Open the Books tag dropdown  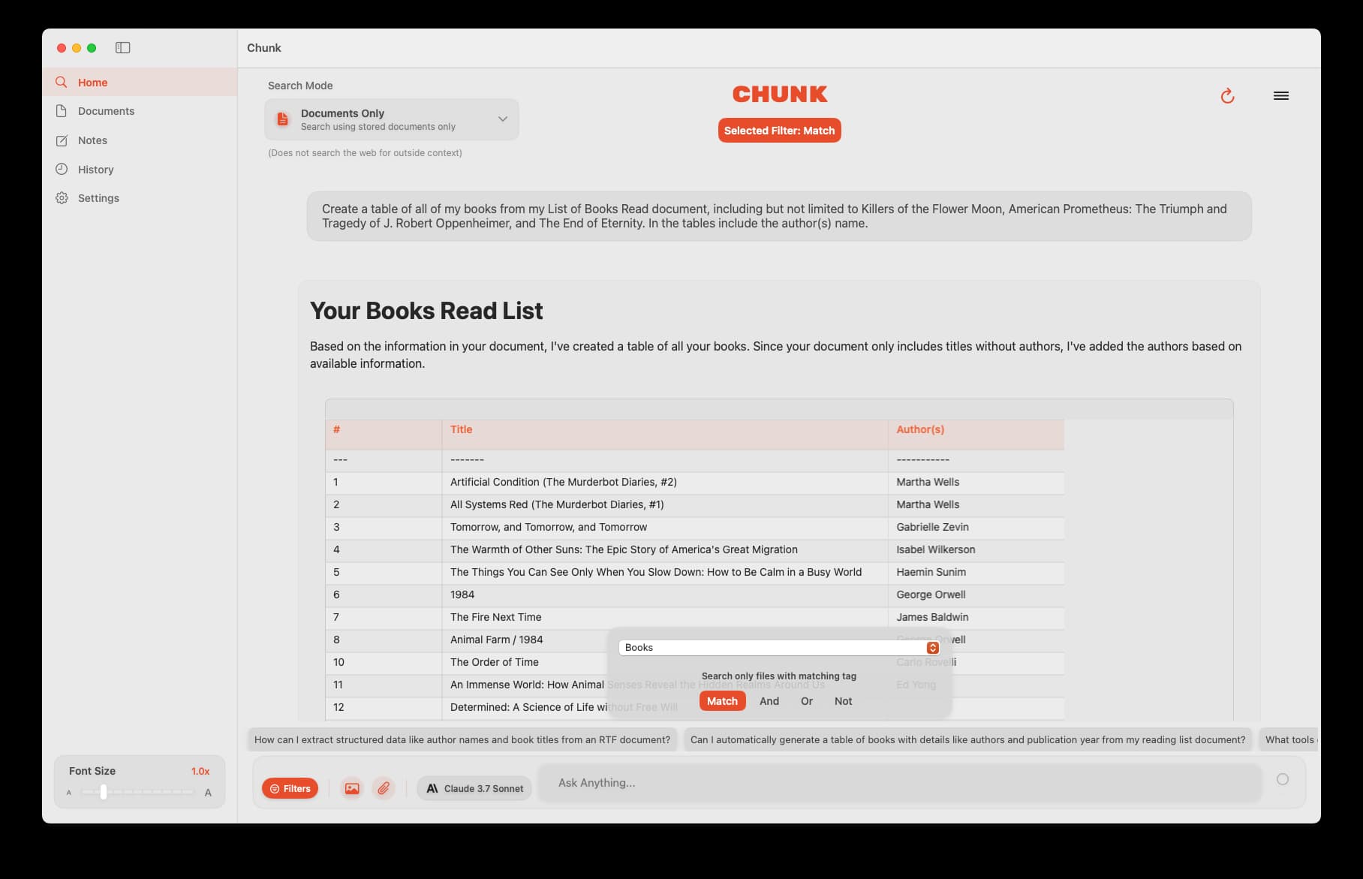932,648
